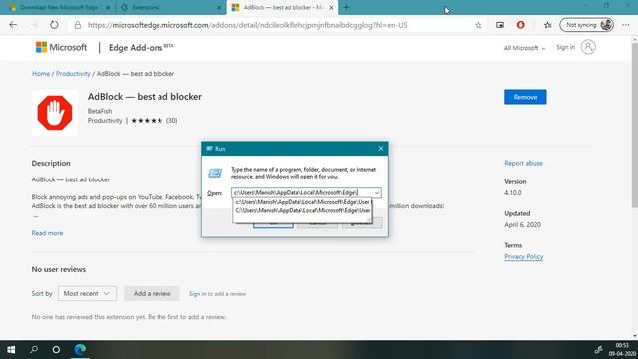Switch to the Extensions tab
The width and height of the screenshot is (638, 359).
[170, 7]
